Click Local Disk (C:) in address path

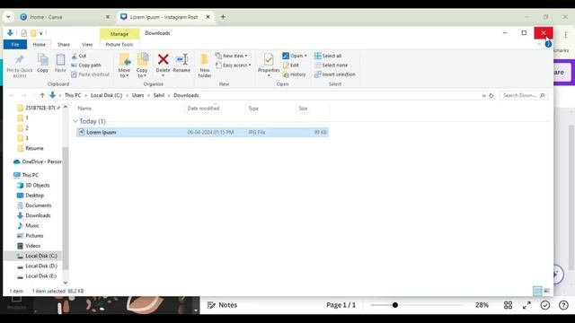pos(106,95)
